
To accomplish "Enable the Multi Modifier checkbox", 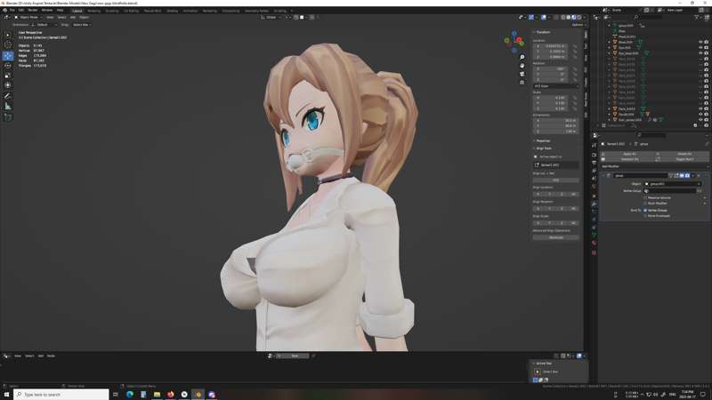I will (x=645, y=204).
